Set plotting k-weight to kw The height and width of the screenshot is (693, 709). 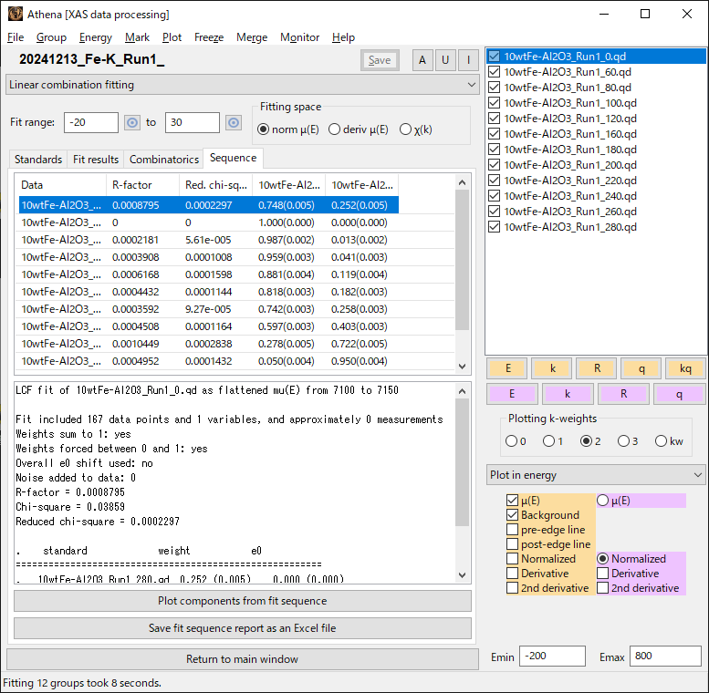pos(661,441)
